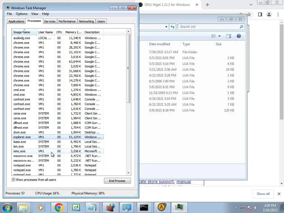The width and height of the screenshot is (284, 213).
Task: Click the process list scroll-up arrow
Action: [128, 31]
